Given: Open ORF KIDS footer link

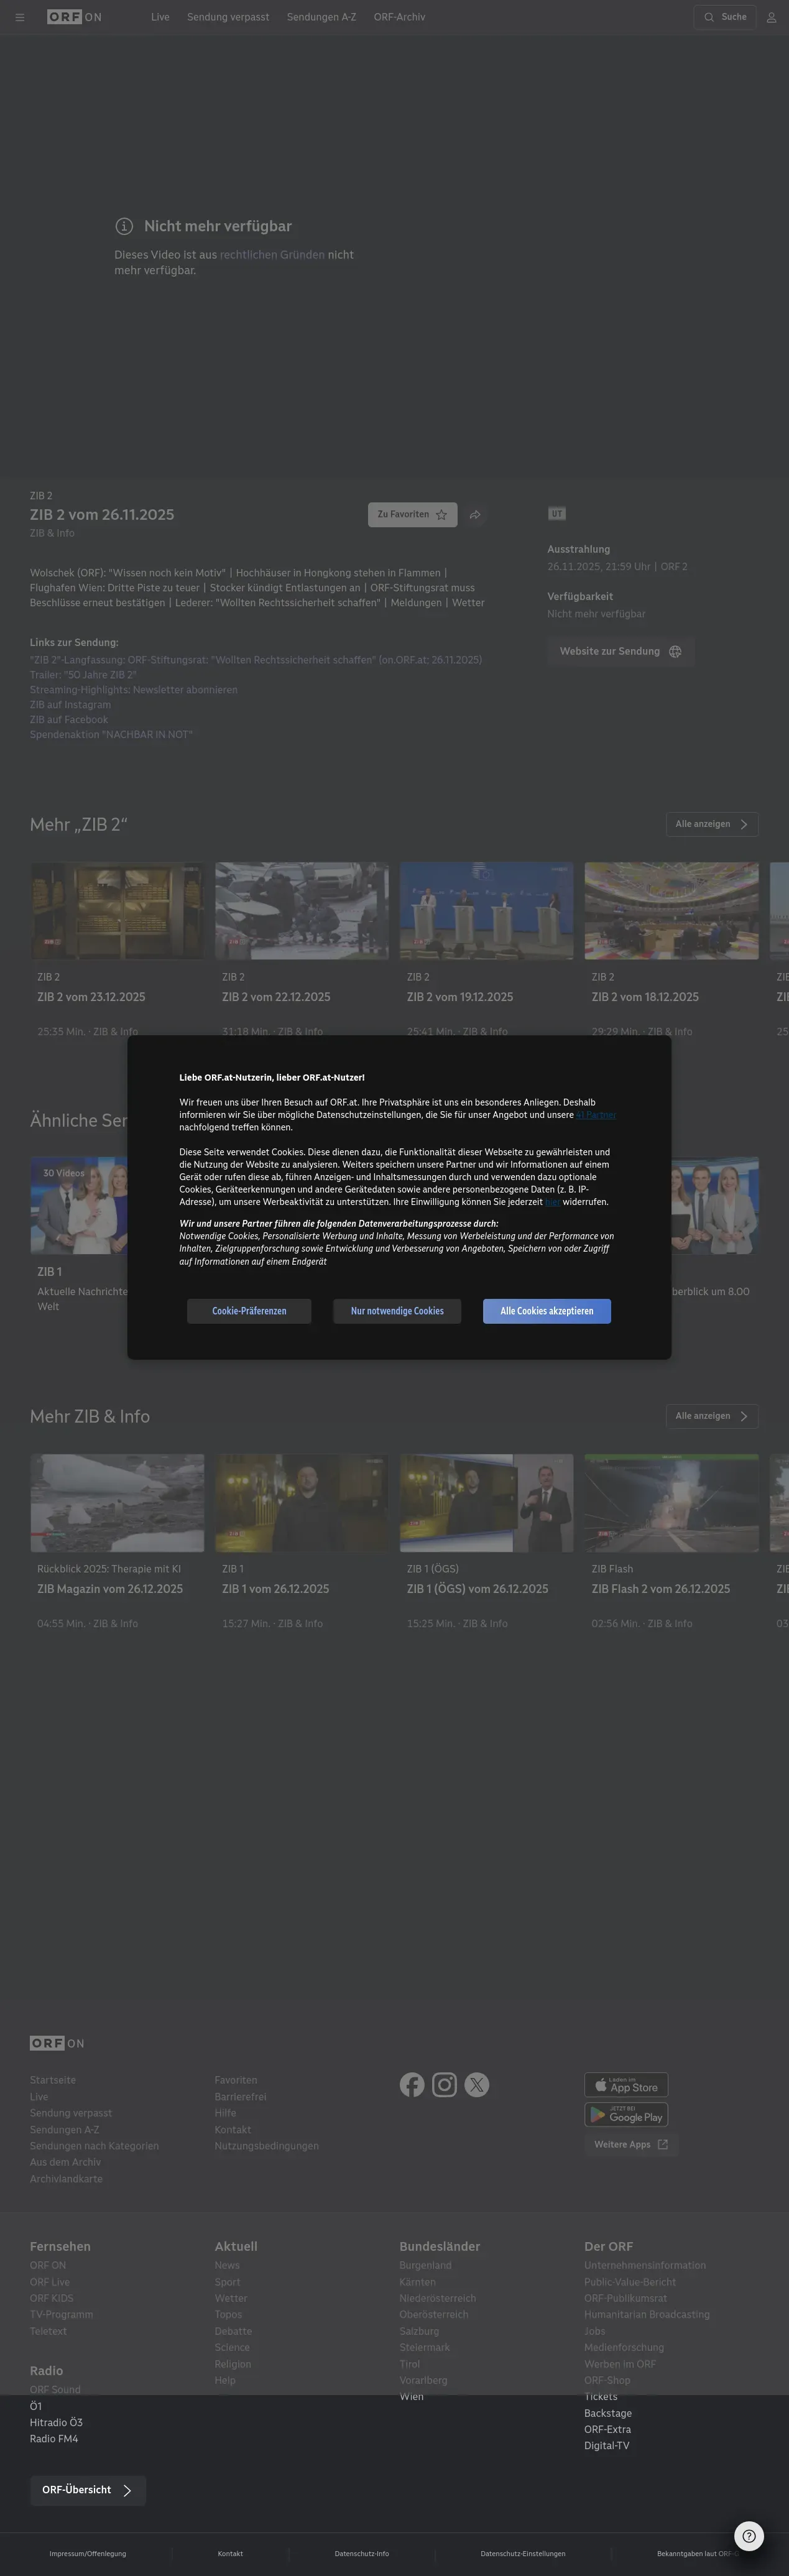Looking at the screenshot, I should click(52, 2298).
